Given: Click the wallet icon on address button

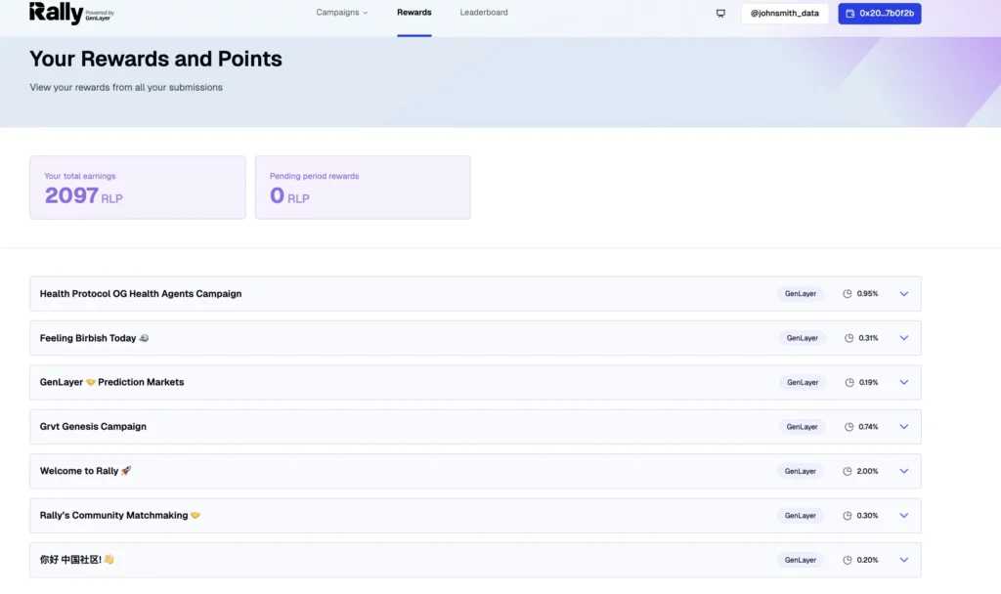Looking at the screenshot, I should [849, 14].
